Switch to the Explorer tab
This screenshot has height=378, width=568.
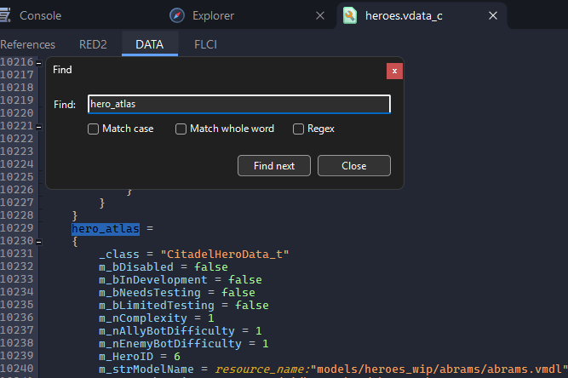tap(213, 15)
